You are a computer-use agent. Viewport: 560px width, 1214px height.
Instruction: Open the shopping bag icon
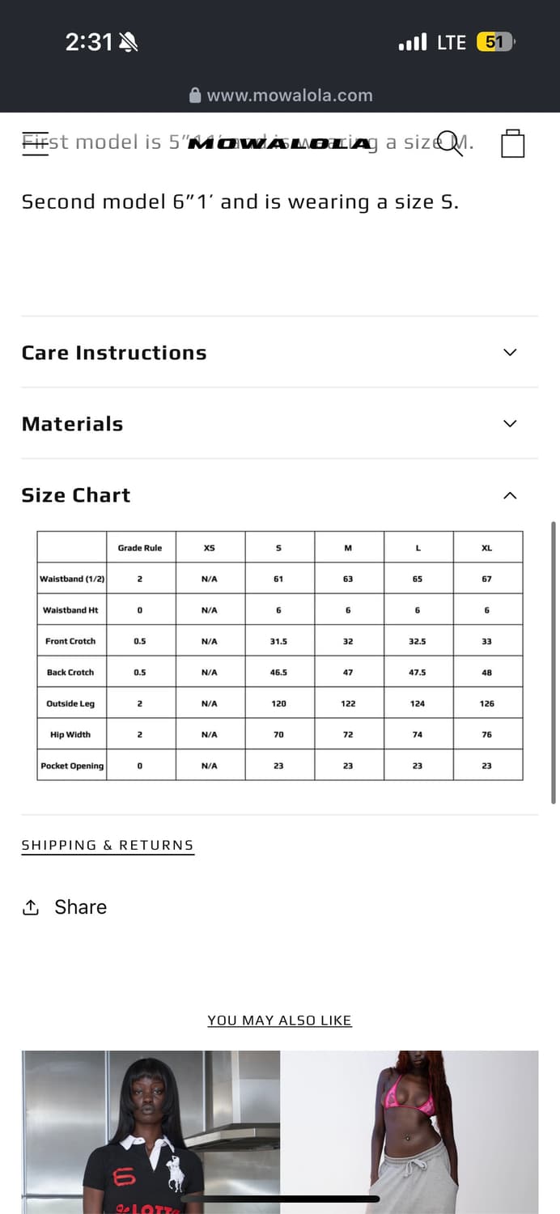point(513,143)
